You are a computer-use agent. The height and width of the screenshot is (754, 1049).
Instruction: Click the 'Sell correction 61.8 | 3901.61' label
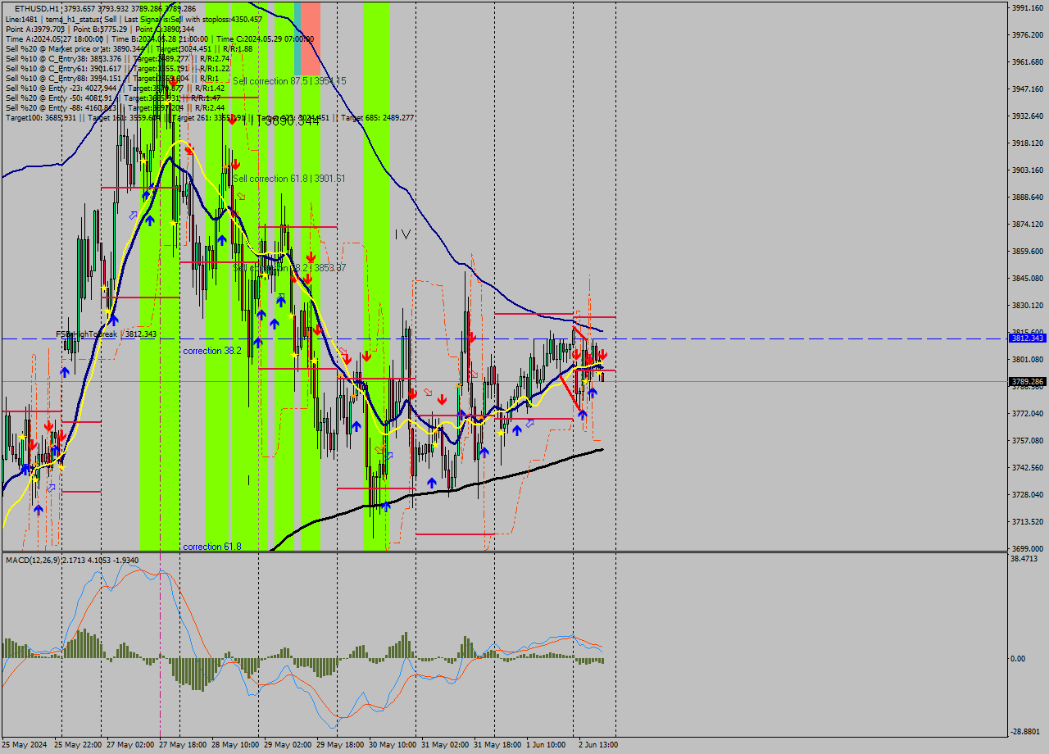288,179
